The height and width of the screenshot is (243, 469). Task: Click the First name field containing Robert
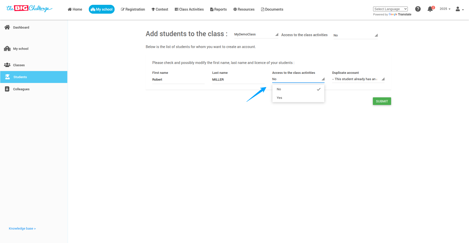178,80
